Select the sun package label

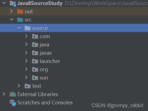coord(44,78)
